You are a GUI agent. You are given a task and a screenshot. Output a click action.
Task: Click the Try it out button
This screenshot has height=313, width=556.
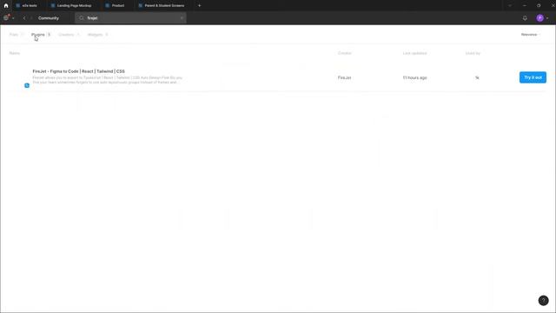533,77
